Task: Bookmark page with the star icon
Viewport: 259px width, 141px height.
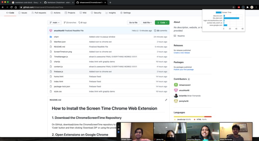Action: coord(233,7)
